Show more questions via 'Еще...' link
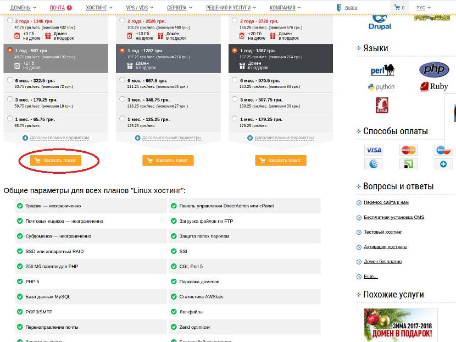This screenshot has height=342, width=456. pos(370,276)
